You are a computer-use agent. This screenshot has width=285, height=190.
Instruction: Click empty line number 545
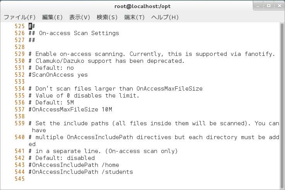point(19,179)
